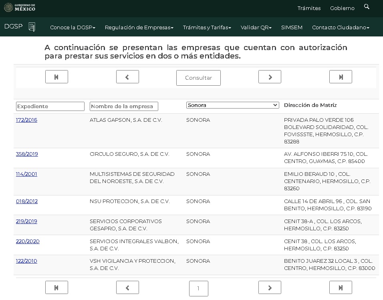This screenshot has width=383, height=300.
Task: Open the Sonora state dropdown
Action: click(232, 105)
